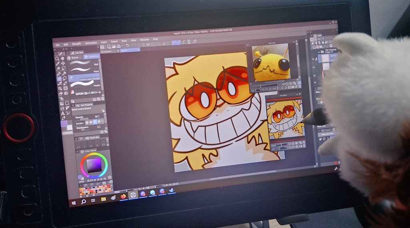Open the Filter menu

(x=134, y=40)
